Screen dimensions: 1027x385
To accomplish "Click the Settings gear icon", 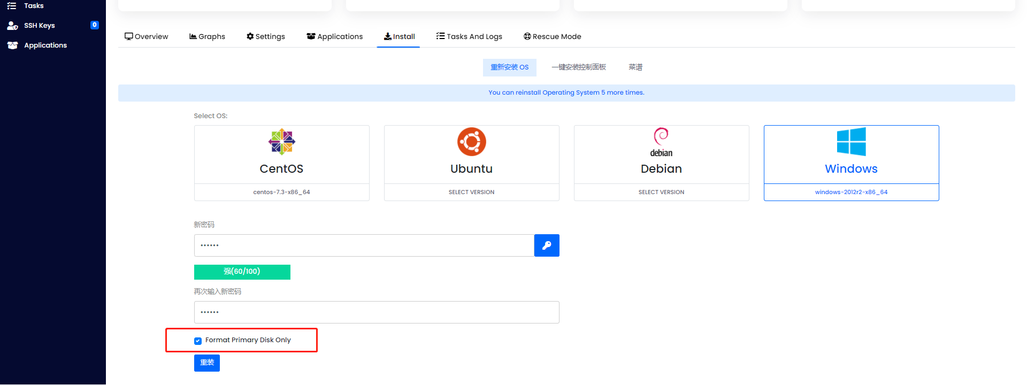I will point(250,36).
